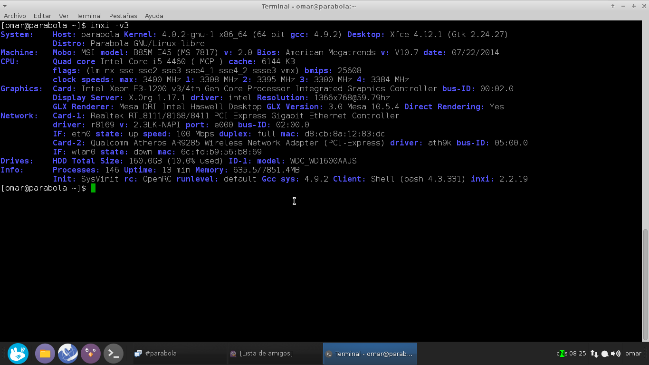Open the Ayuda menu
649x365 pixels.
[x=154, y=16]
